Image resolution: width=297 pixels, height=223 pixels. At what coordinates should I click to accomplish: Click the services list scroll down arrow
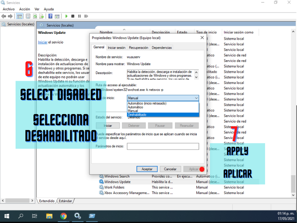293,195
